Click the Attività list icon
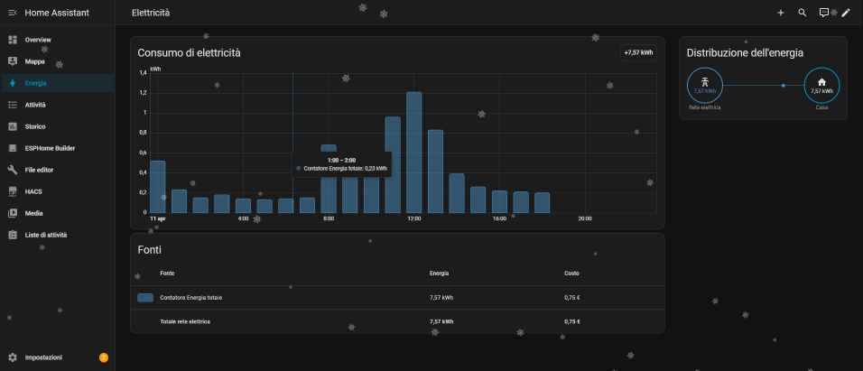The width and height of the screenshot is (863, 371). [13, 105]
